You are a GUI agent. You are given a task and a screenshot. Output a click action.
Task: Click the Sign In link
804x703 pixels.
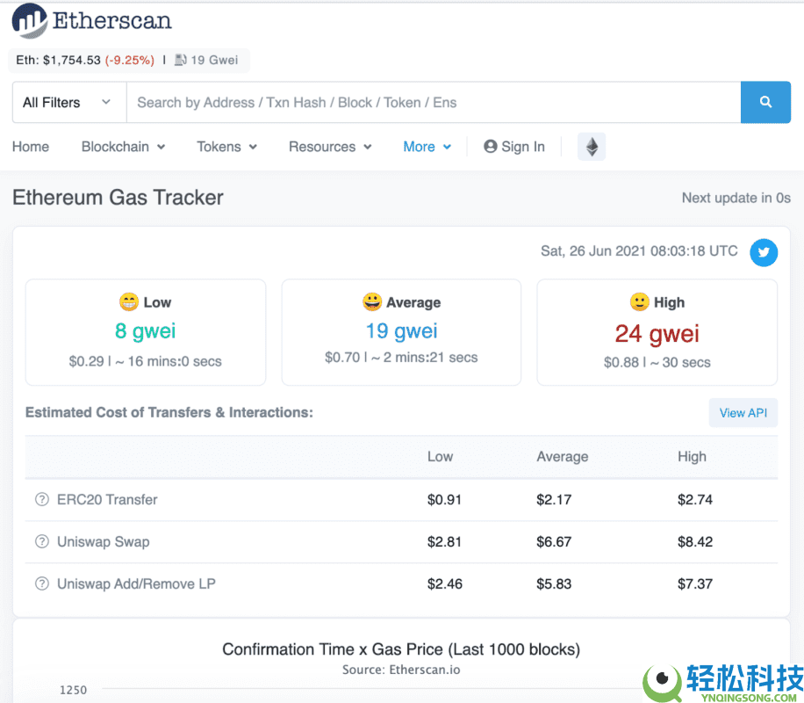(x=514, y=147)
